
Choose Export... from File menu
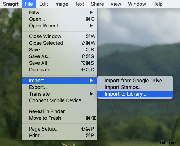click(60, 87)
